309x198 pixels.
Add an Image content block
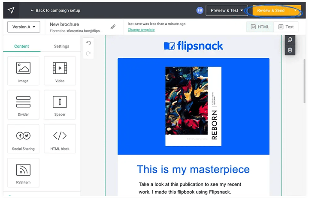(x=23, y=71)
